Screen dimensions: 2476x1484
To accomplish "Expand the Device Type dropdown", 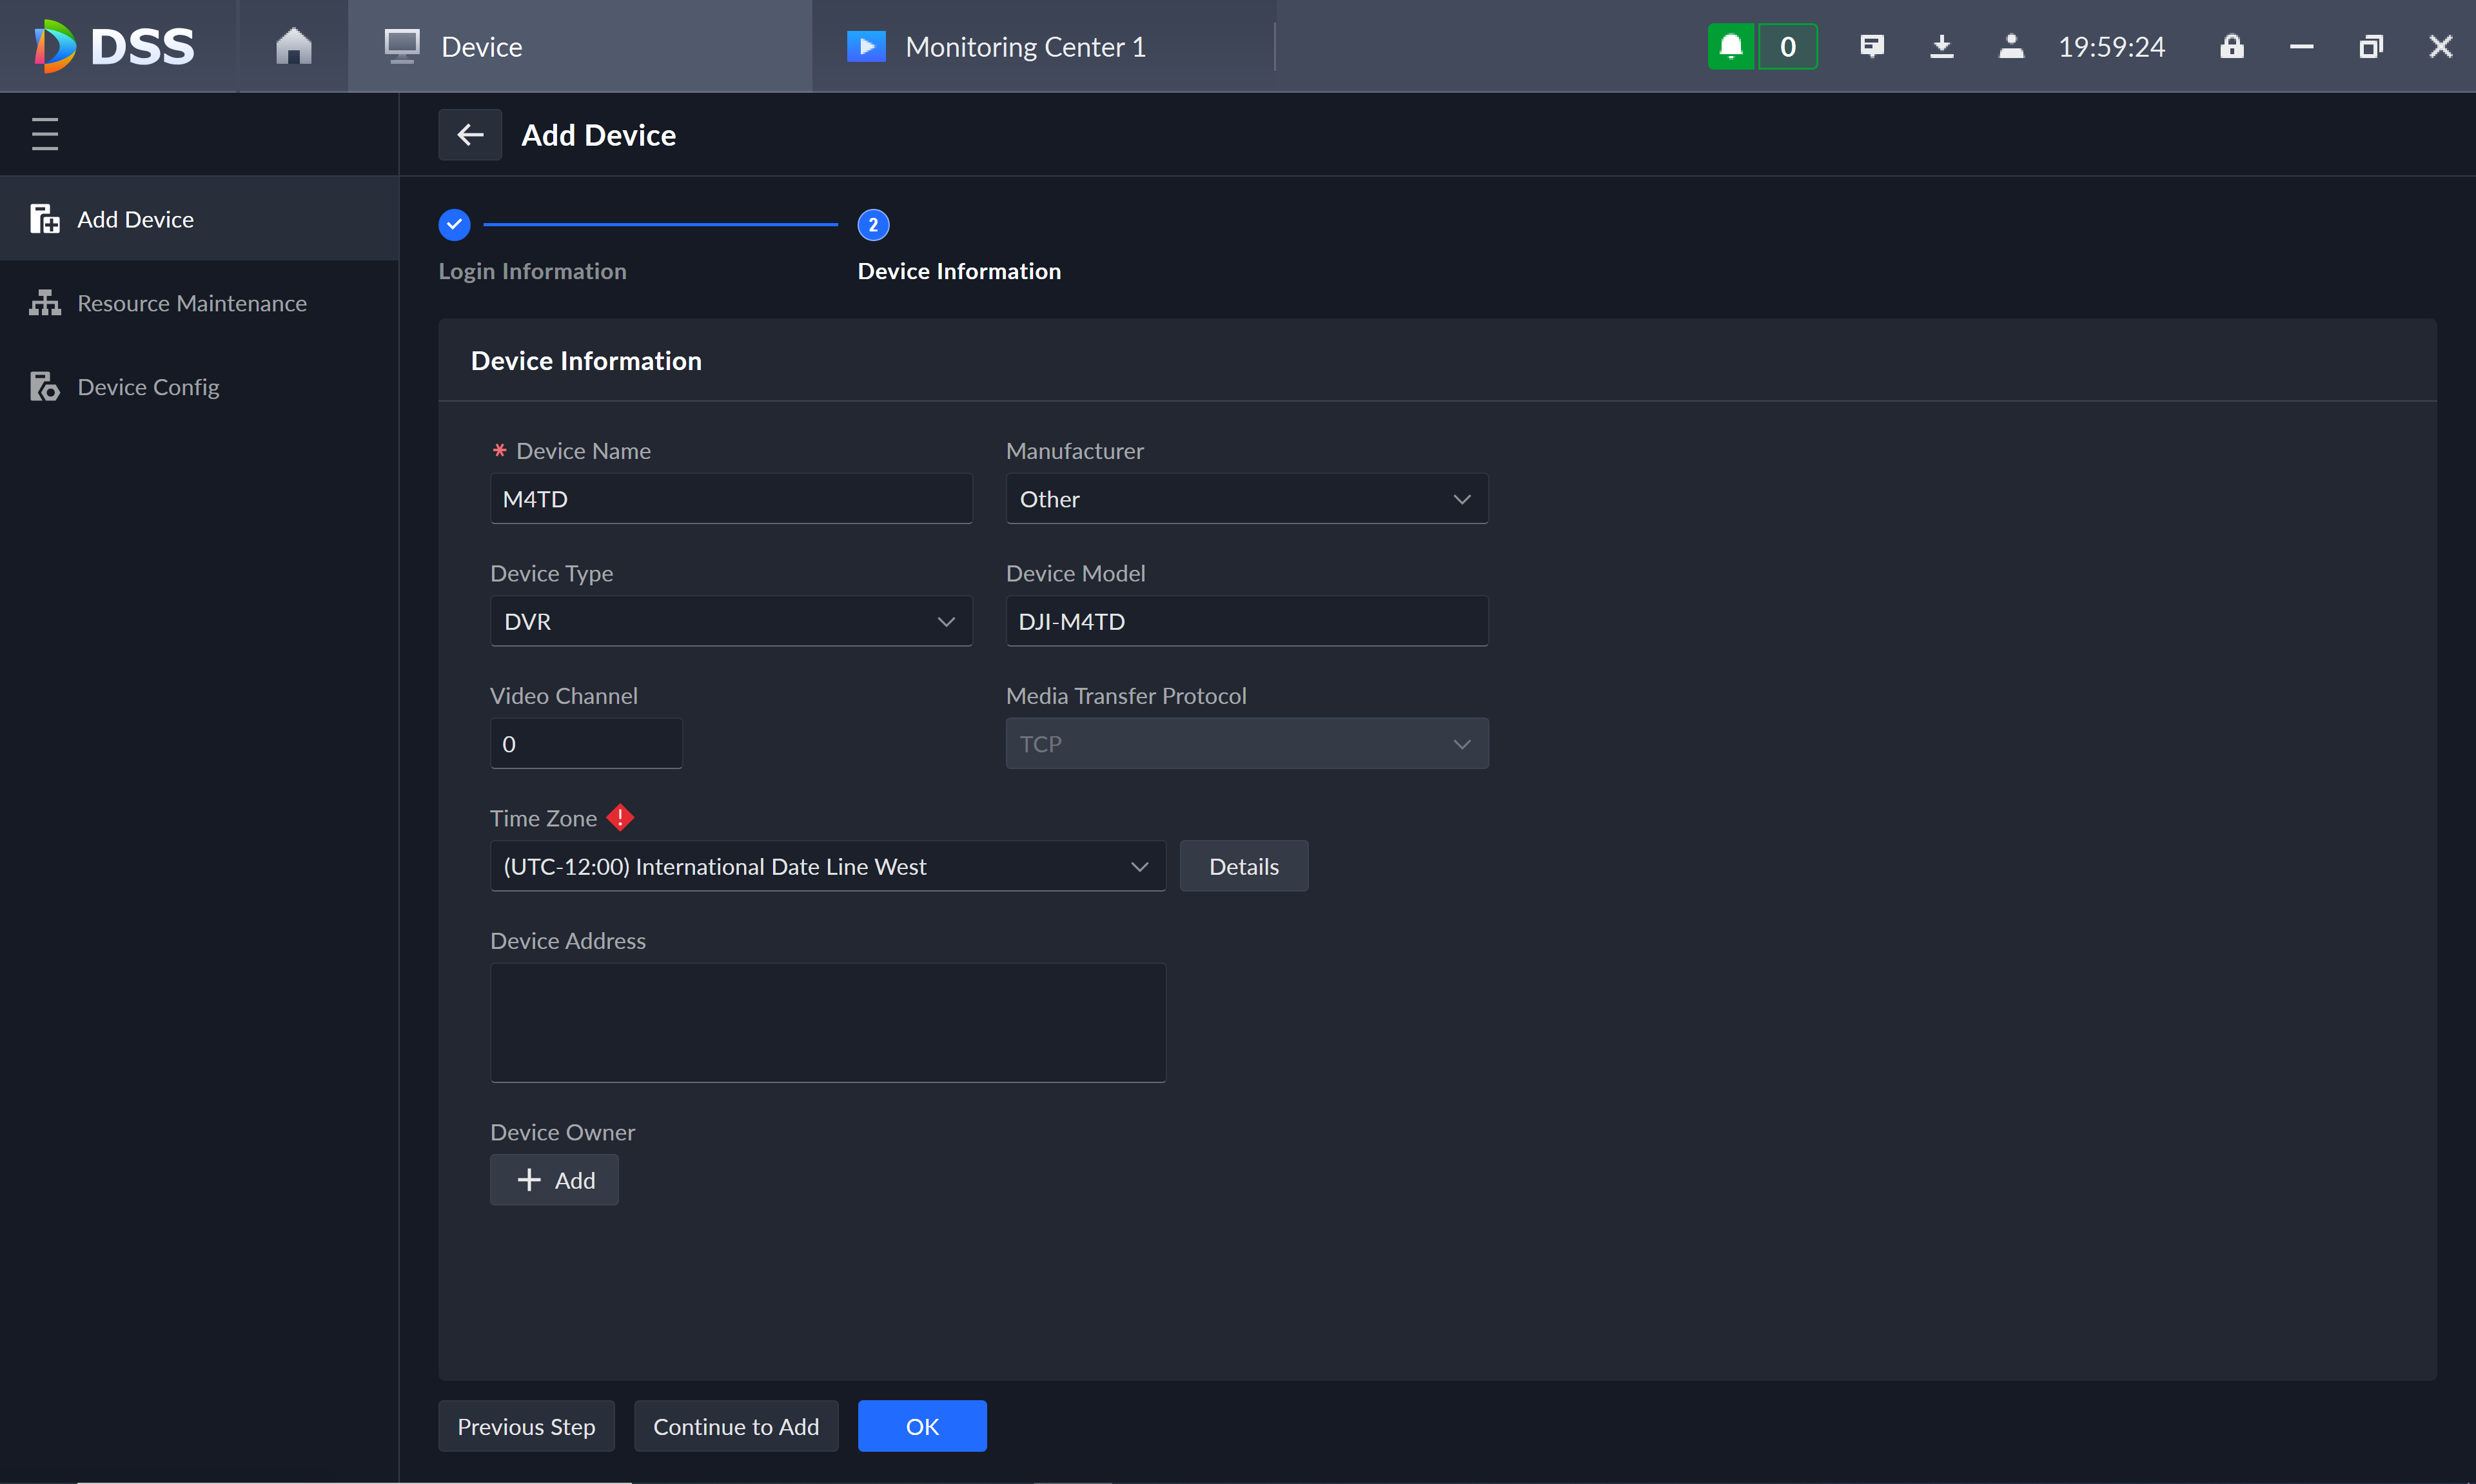I will [731, 621].
